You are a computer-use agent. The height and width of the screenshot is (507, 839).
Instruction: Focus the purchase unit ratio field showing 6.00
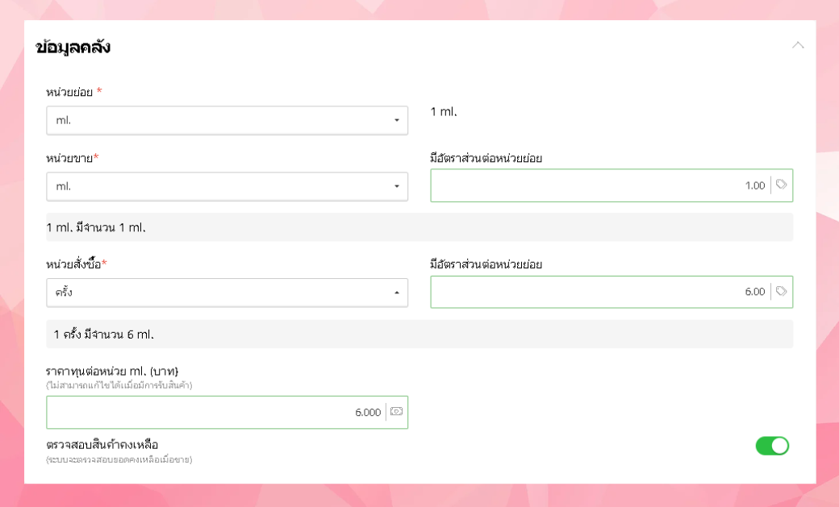click(x=600, y=292)
